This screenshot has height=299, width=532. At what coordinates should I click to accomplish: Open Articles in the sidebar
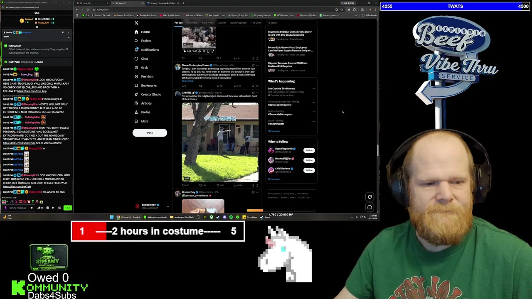click(143, 103)
